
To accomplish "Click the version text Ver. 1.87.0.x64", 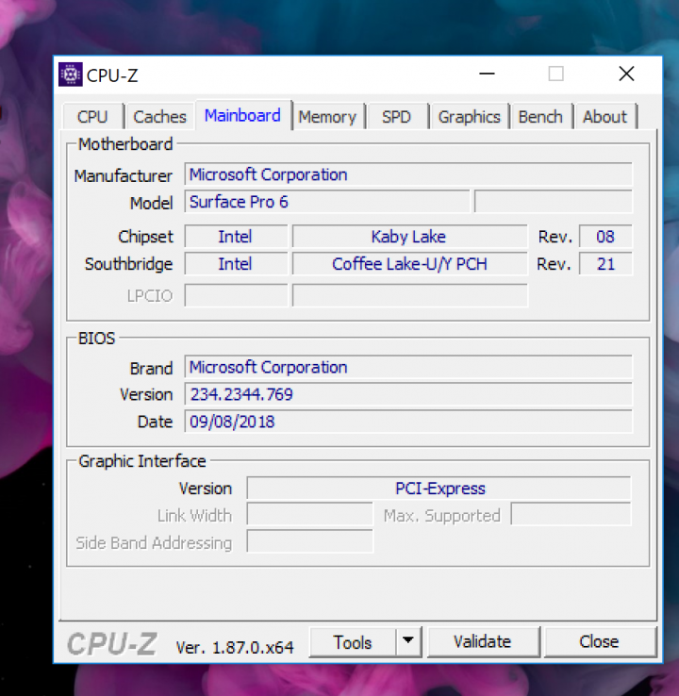I will 235,647.
